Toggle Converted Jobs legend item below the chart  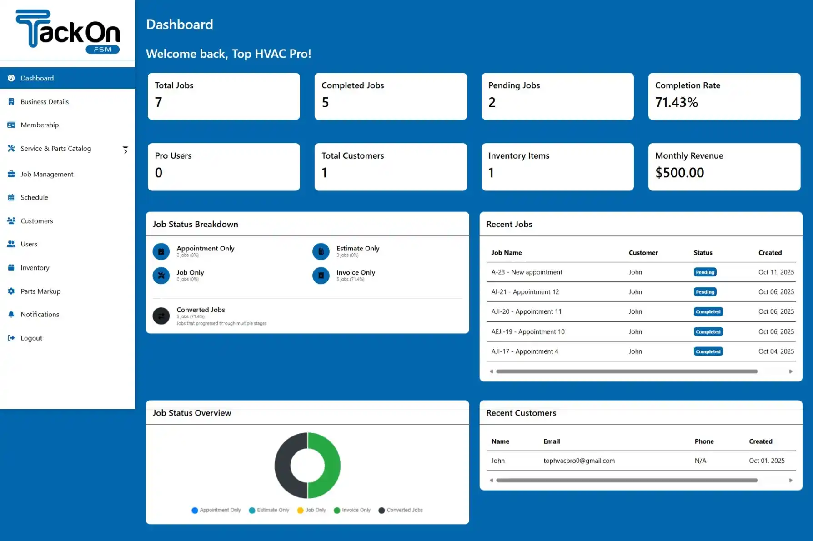pyautogui.click(x=400, y=510)
